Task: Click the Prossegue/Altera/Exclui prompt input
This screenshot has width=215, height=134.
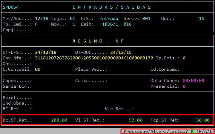Action: pos(192,131)
